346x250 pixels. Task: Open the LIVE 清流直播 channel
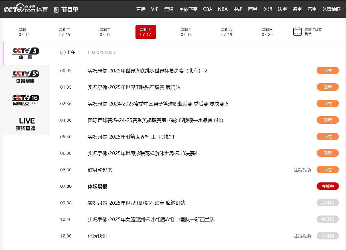(x=26, y=124)
